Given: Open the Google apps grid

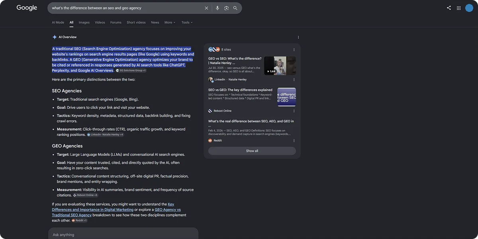Looking at the screenshot, I should click(x=459, y=8).
